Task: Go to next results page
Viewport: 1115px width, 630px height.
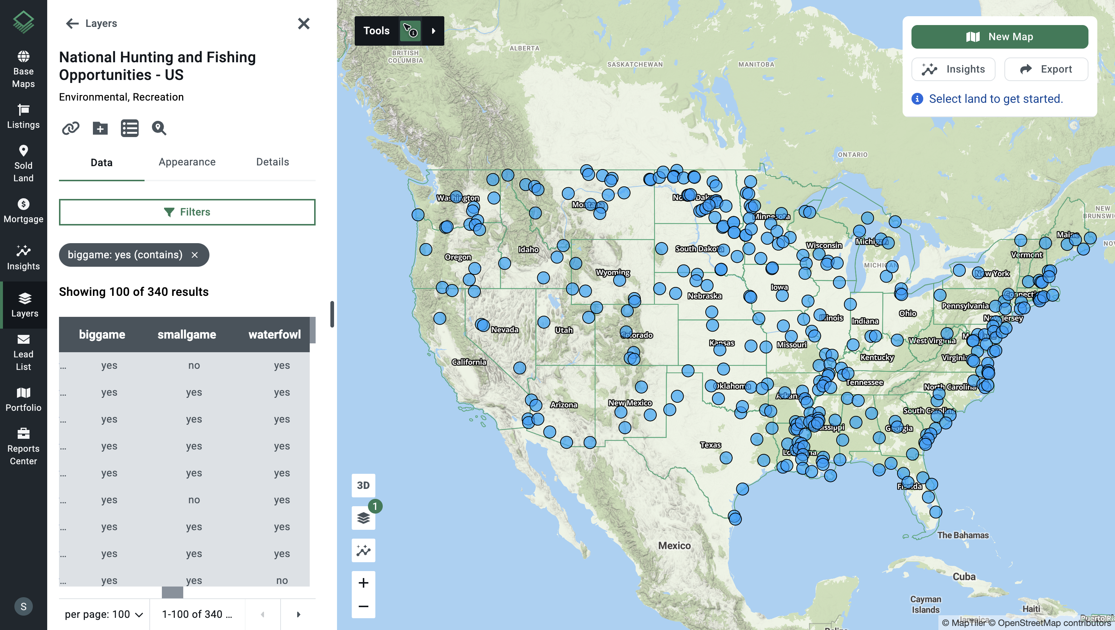Action: pyautogui.click(x=298, y=614)
